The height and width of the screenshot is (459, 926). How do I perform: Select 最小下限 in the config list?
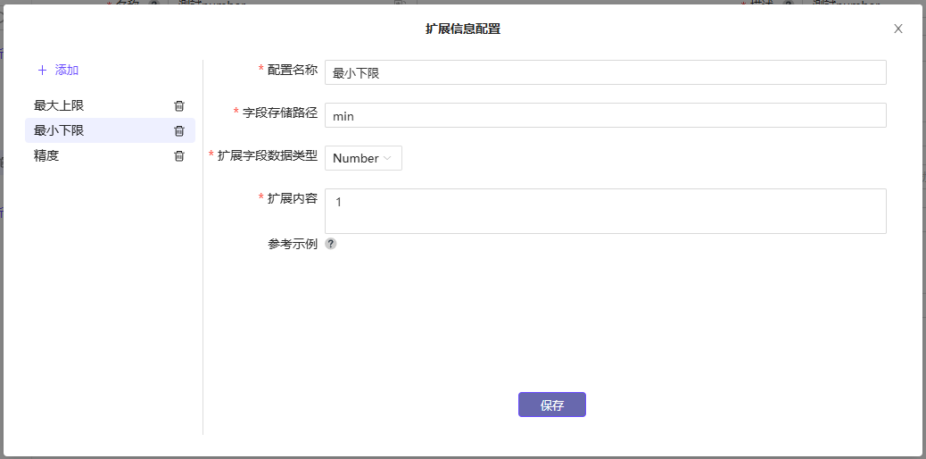(x=110, y=130)
